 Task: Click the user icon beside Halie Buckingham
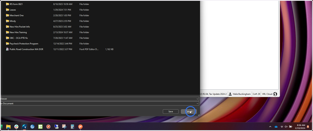230,94
